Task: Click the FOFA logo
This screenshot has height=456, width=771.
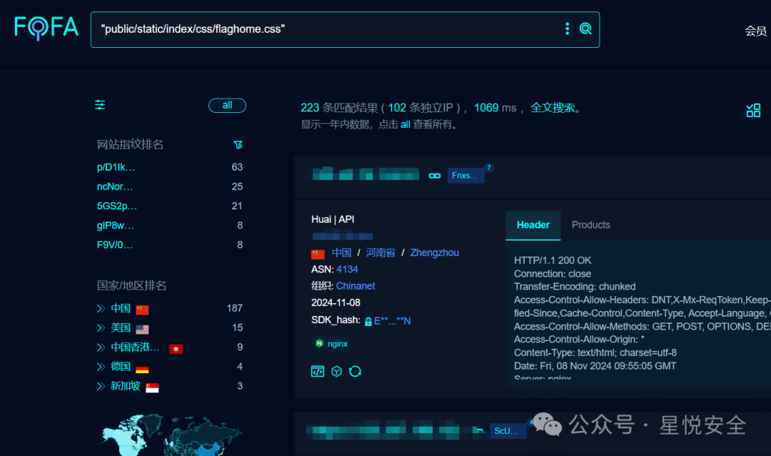Action: pyautogui.click(x=46, y=28)
